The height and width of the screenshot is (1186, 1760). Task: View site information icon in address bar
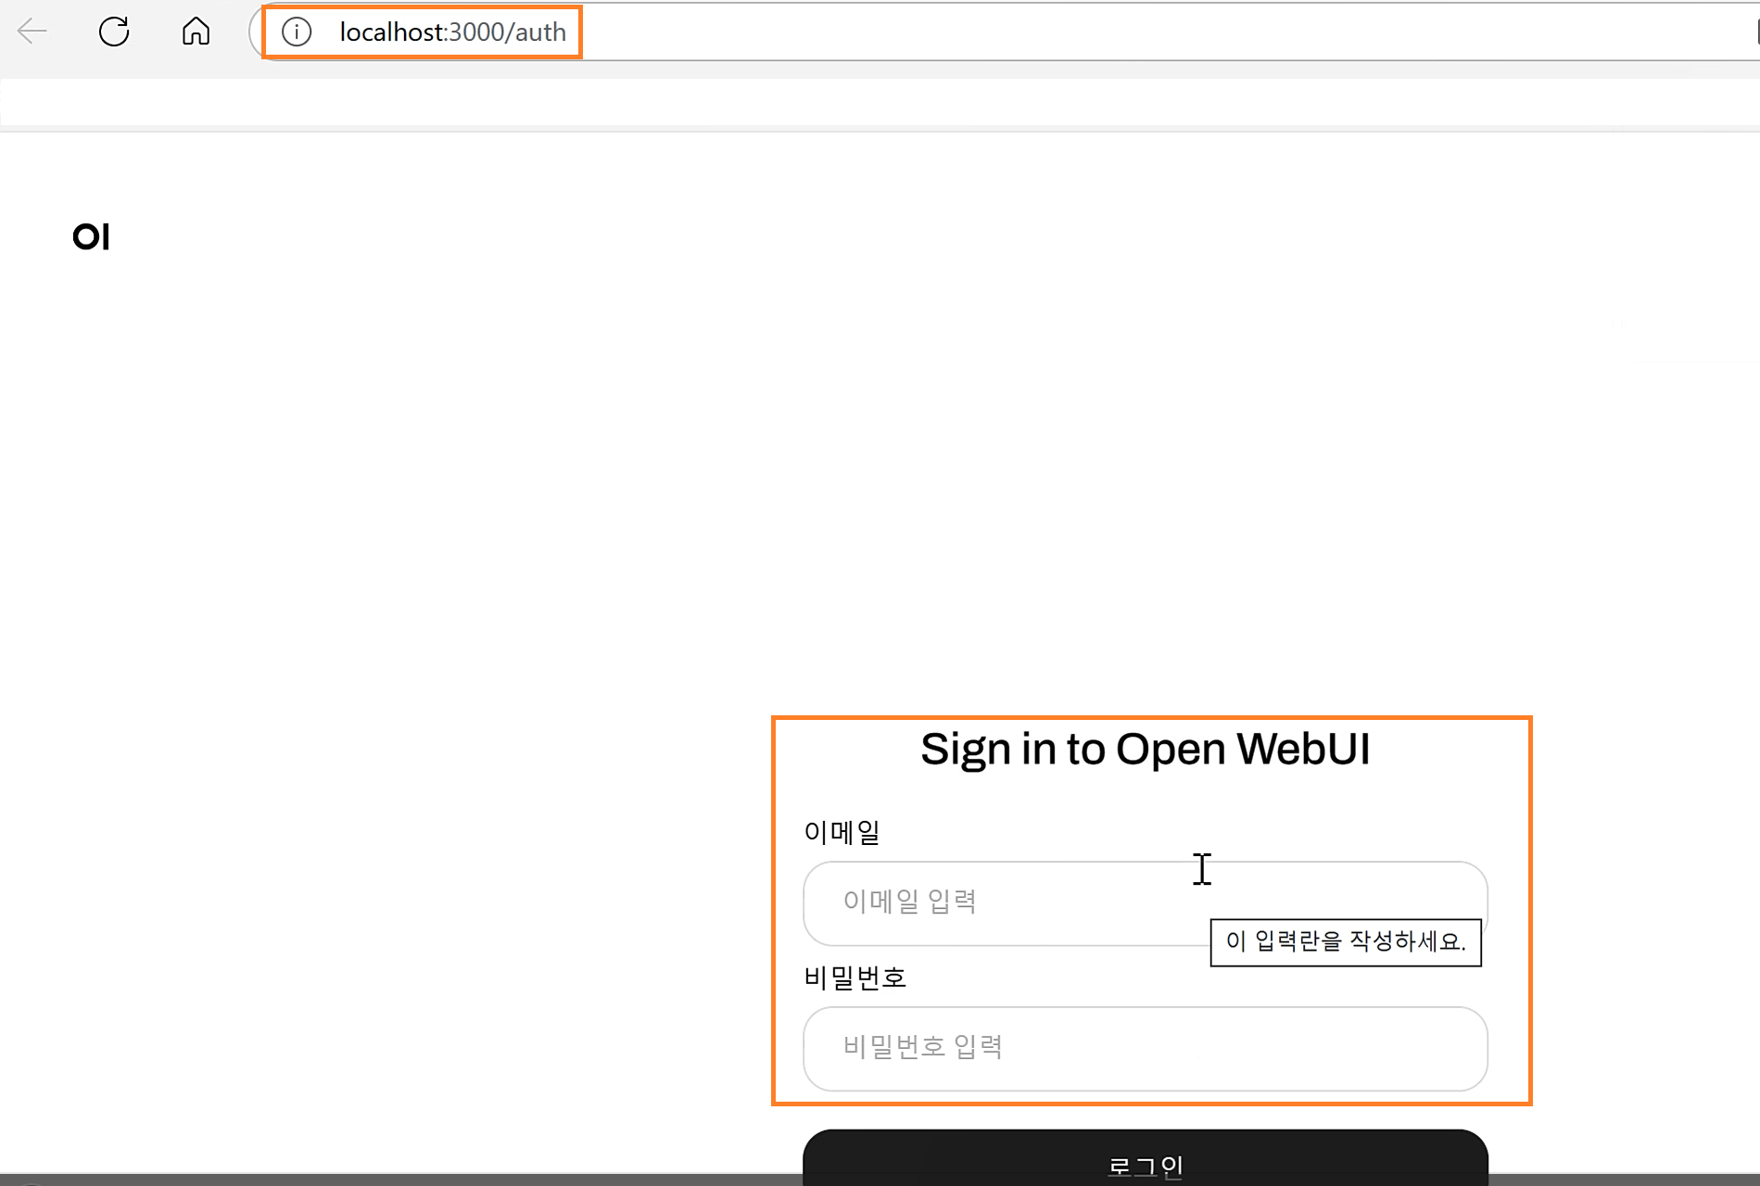coord(297,32)
